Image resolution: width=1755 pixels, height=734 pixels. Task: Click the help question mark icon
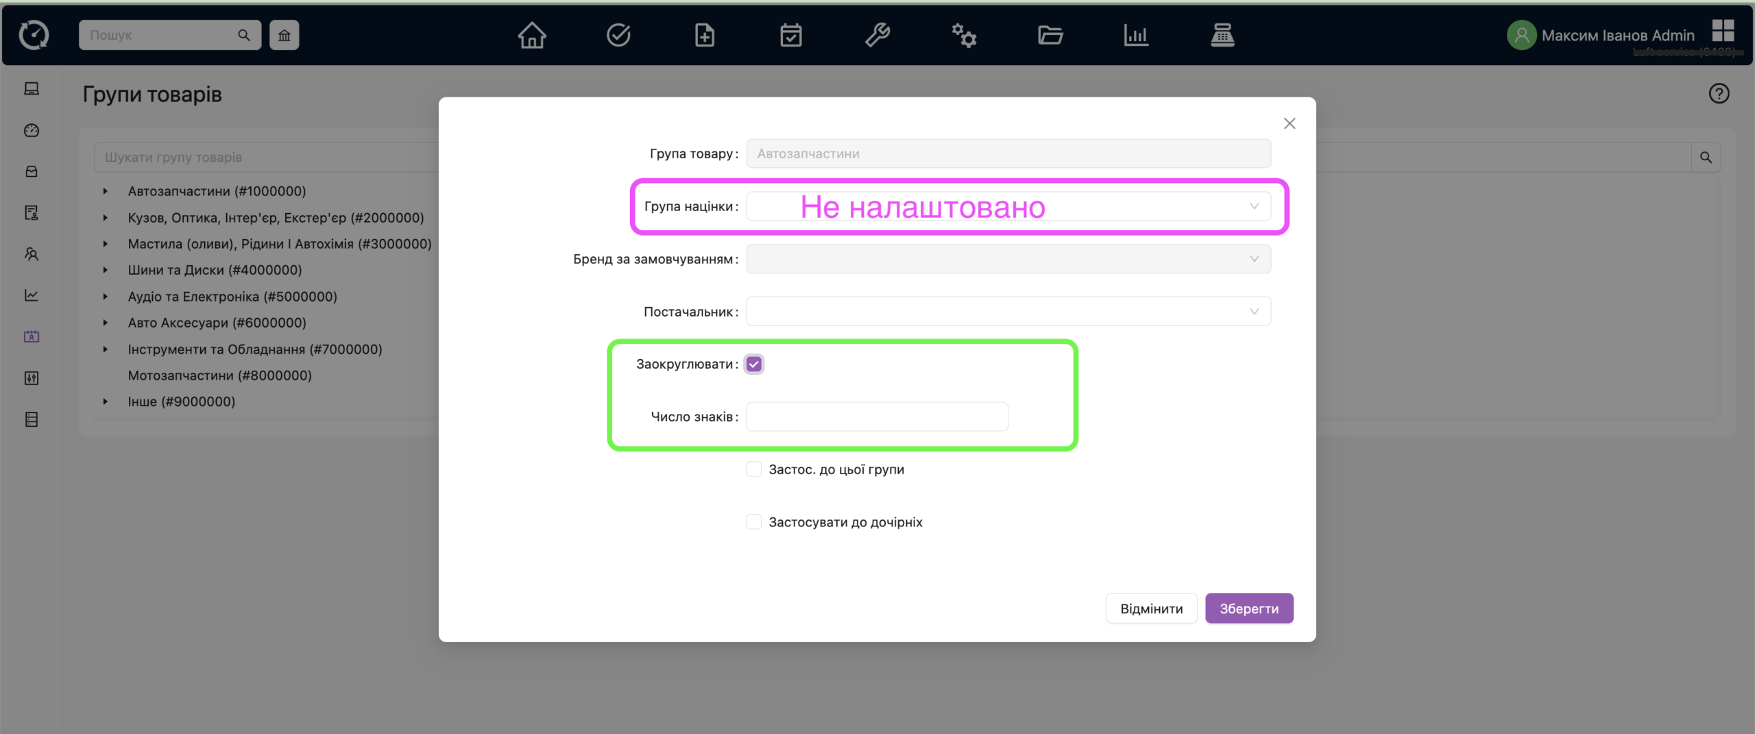point(1718,94)
